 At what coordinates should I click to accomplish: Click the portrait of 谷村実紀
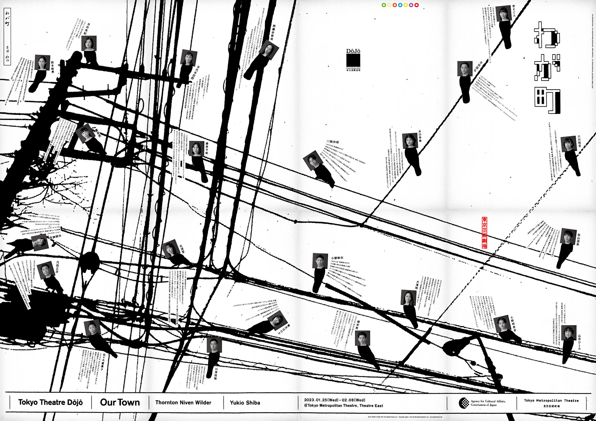(89, 43)
